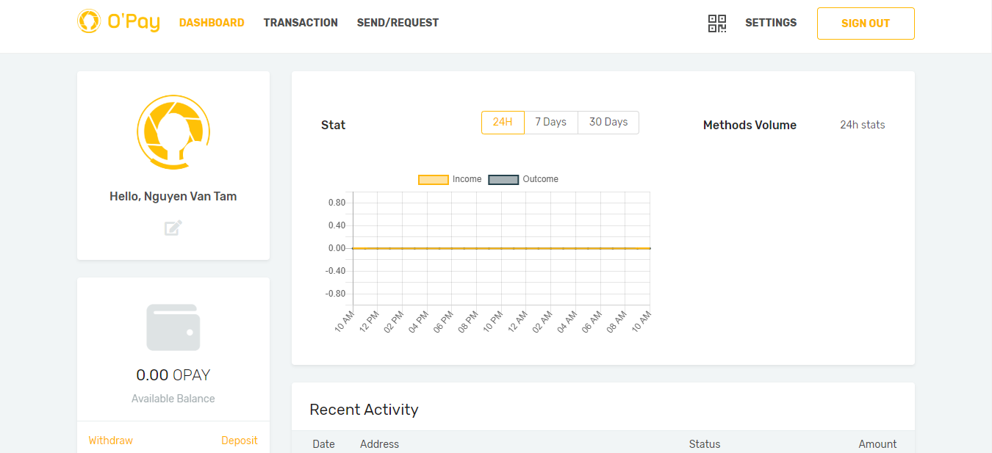Toggle the Outcome legend swatch

(503, 179)
